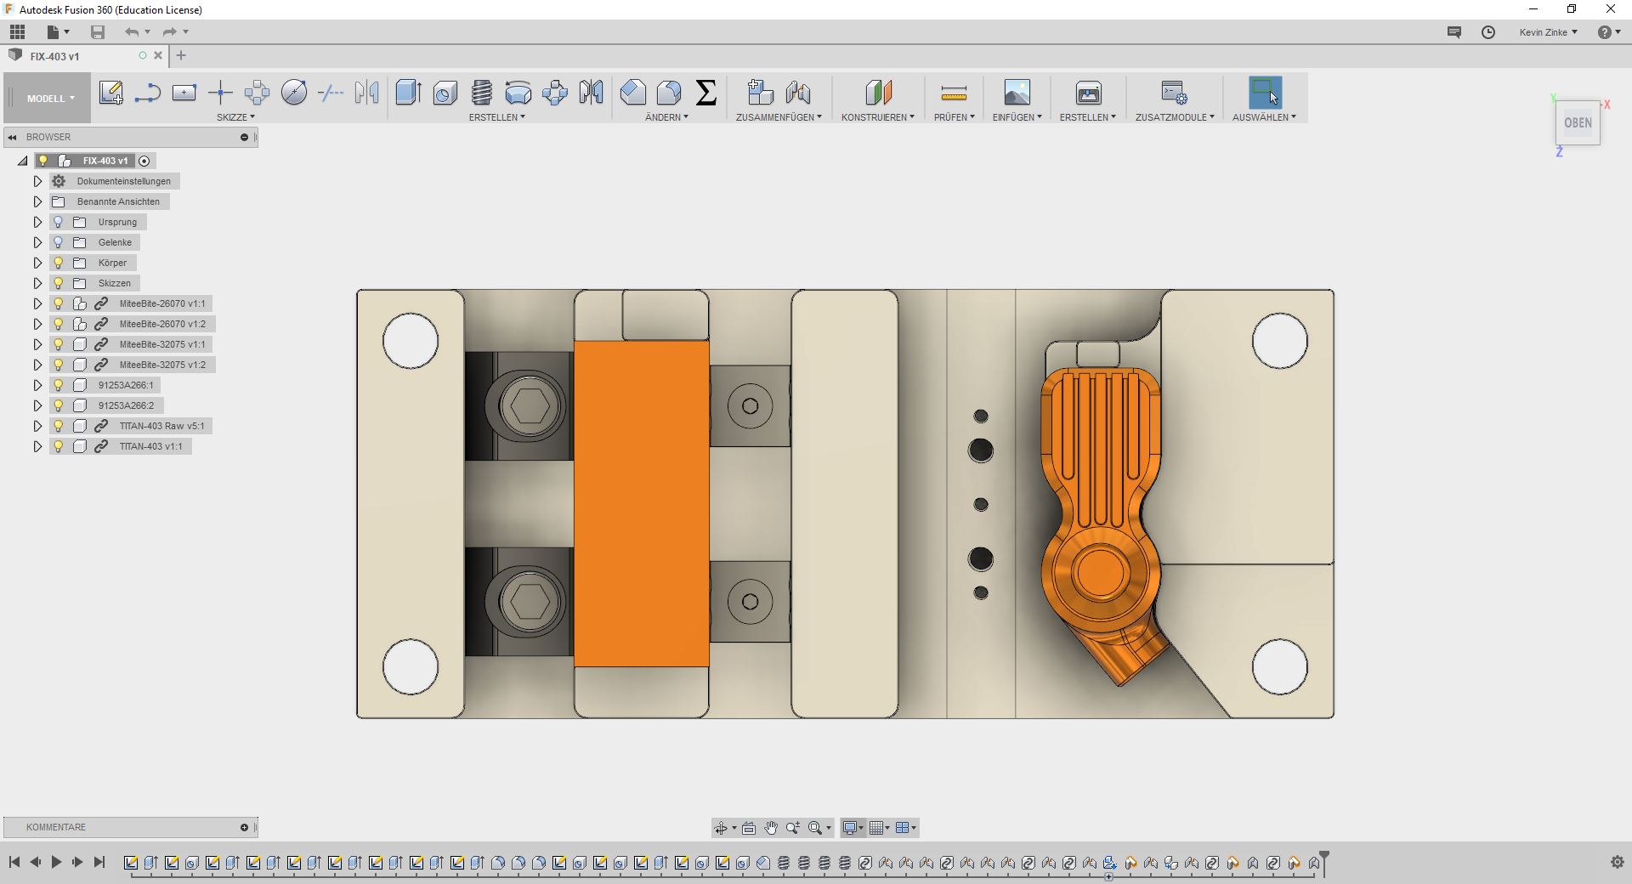Open the ÄNDERN menu
This screenshot has width=1632, height=884.
[666, 117]
